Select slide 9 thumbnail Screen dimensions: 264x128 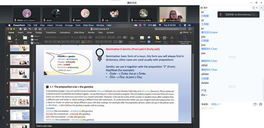pos(20,101)
